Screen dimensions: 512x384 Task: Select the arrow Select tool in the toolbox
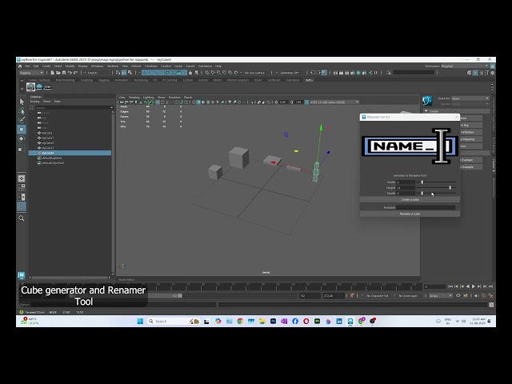coord(22,102)
